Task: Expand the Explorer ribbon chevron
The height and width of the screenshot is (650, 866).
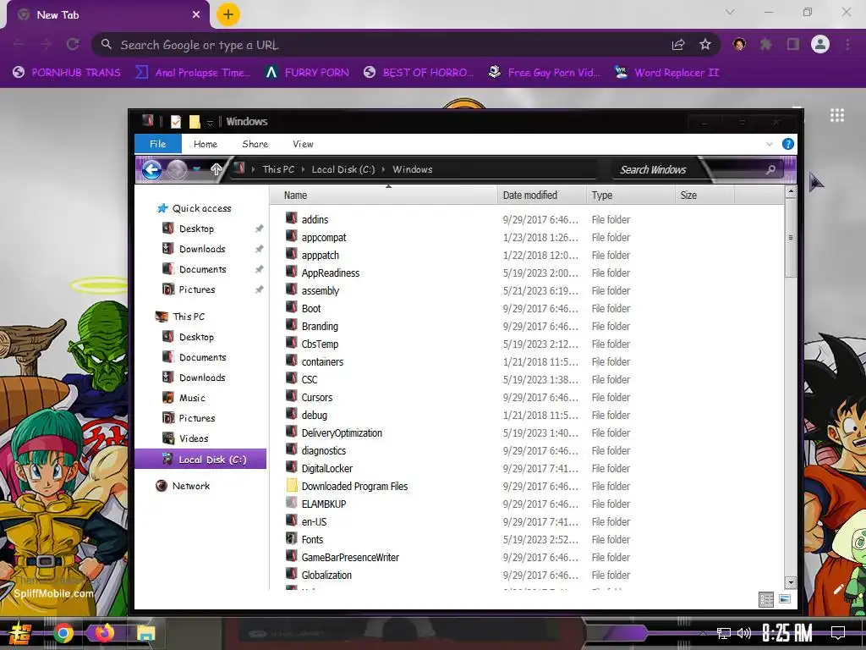Action: [770, 144]
